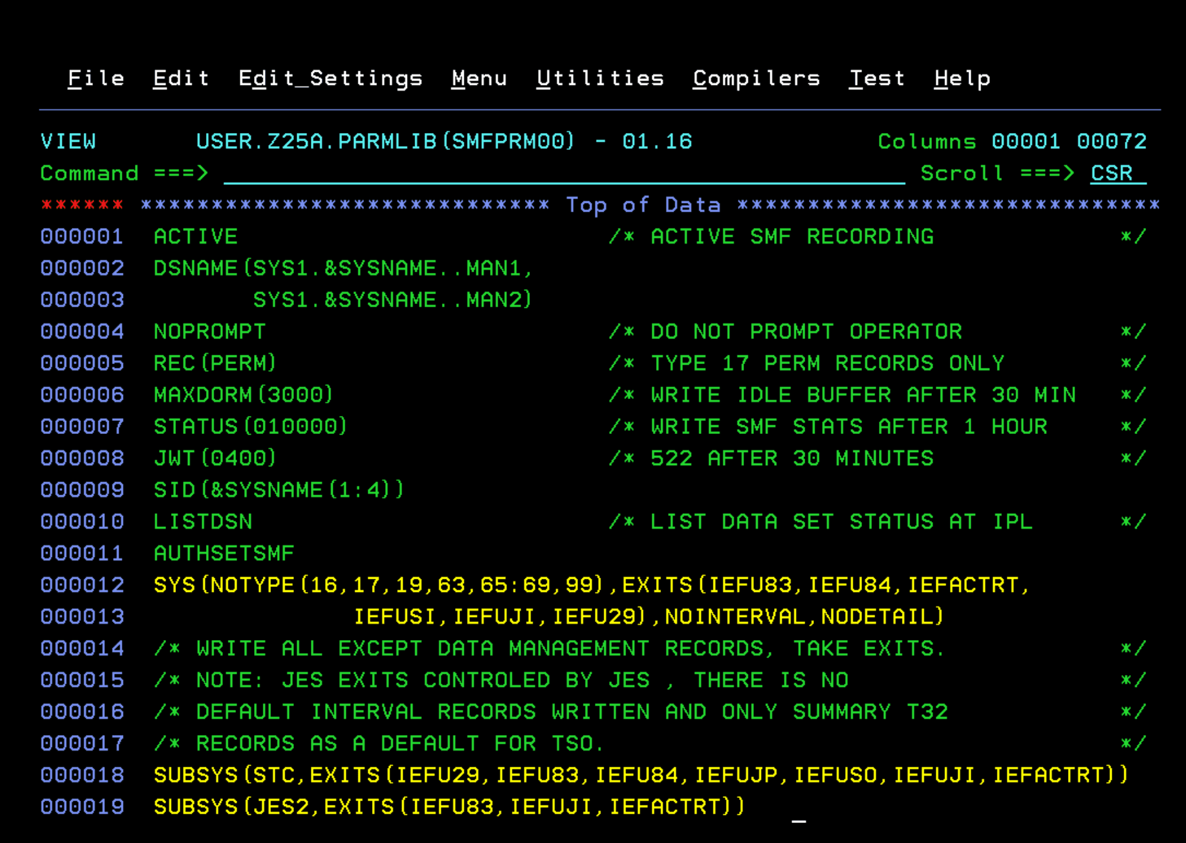The width and height of the screenshot is (1186, 843).
Task: Click the SUBSYS(JES2 exits line
Action: [x=448, y=806]
